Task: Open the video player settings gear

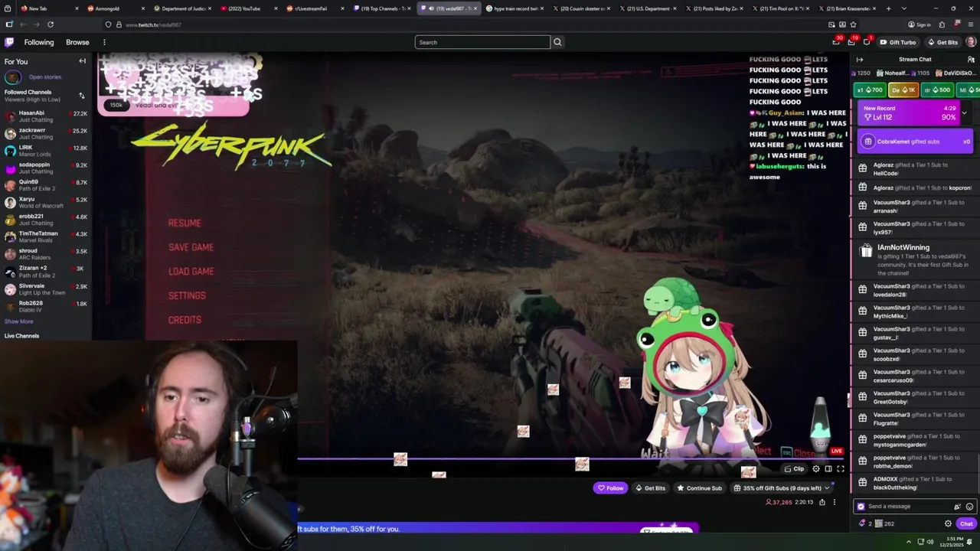Action: (816, 469)
